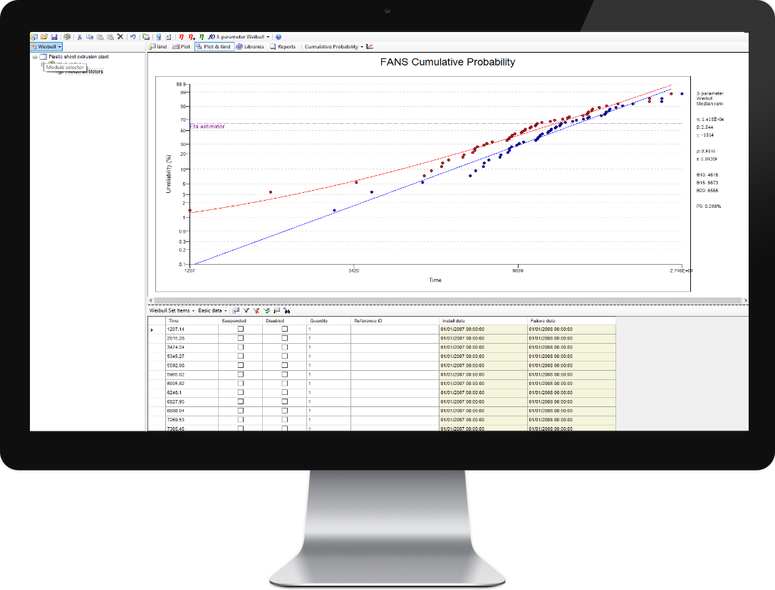
Task: Open the Basic data dropdown button
Action: tap(212, 310)
